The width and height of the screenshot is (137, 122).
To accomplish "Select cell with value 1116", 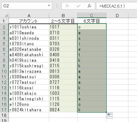I will [x=63, y=88].
